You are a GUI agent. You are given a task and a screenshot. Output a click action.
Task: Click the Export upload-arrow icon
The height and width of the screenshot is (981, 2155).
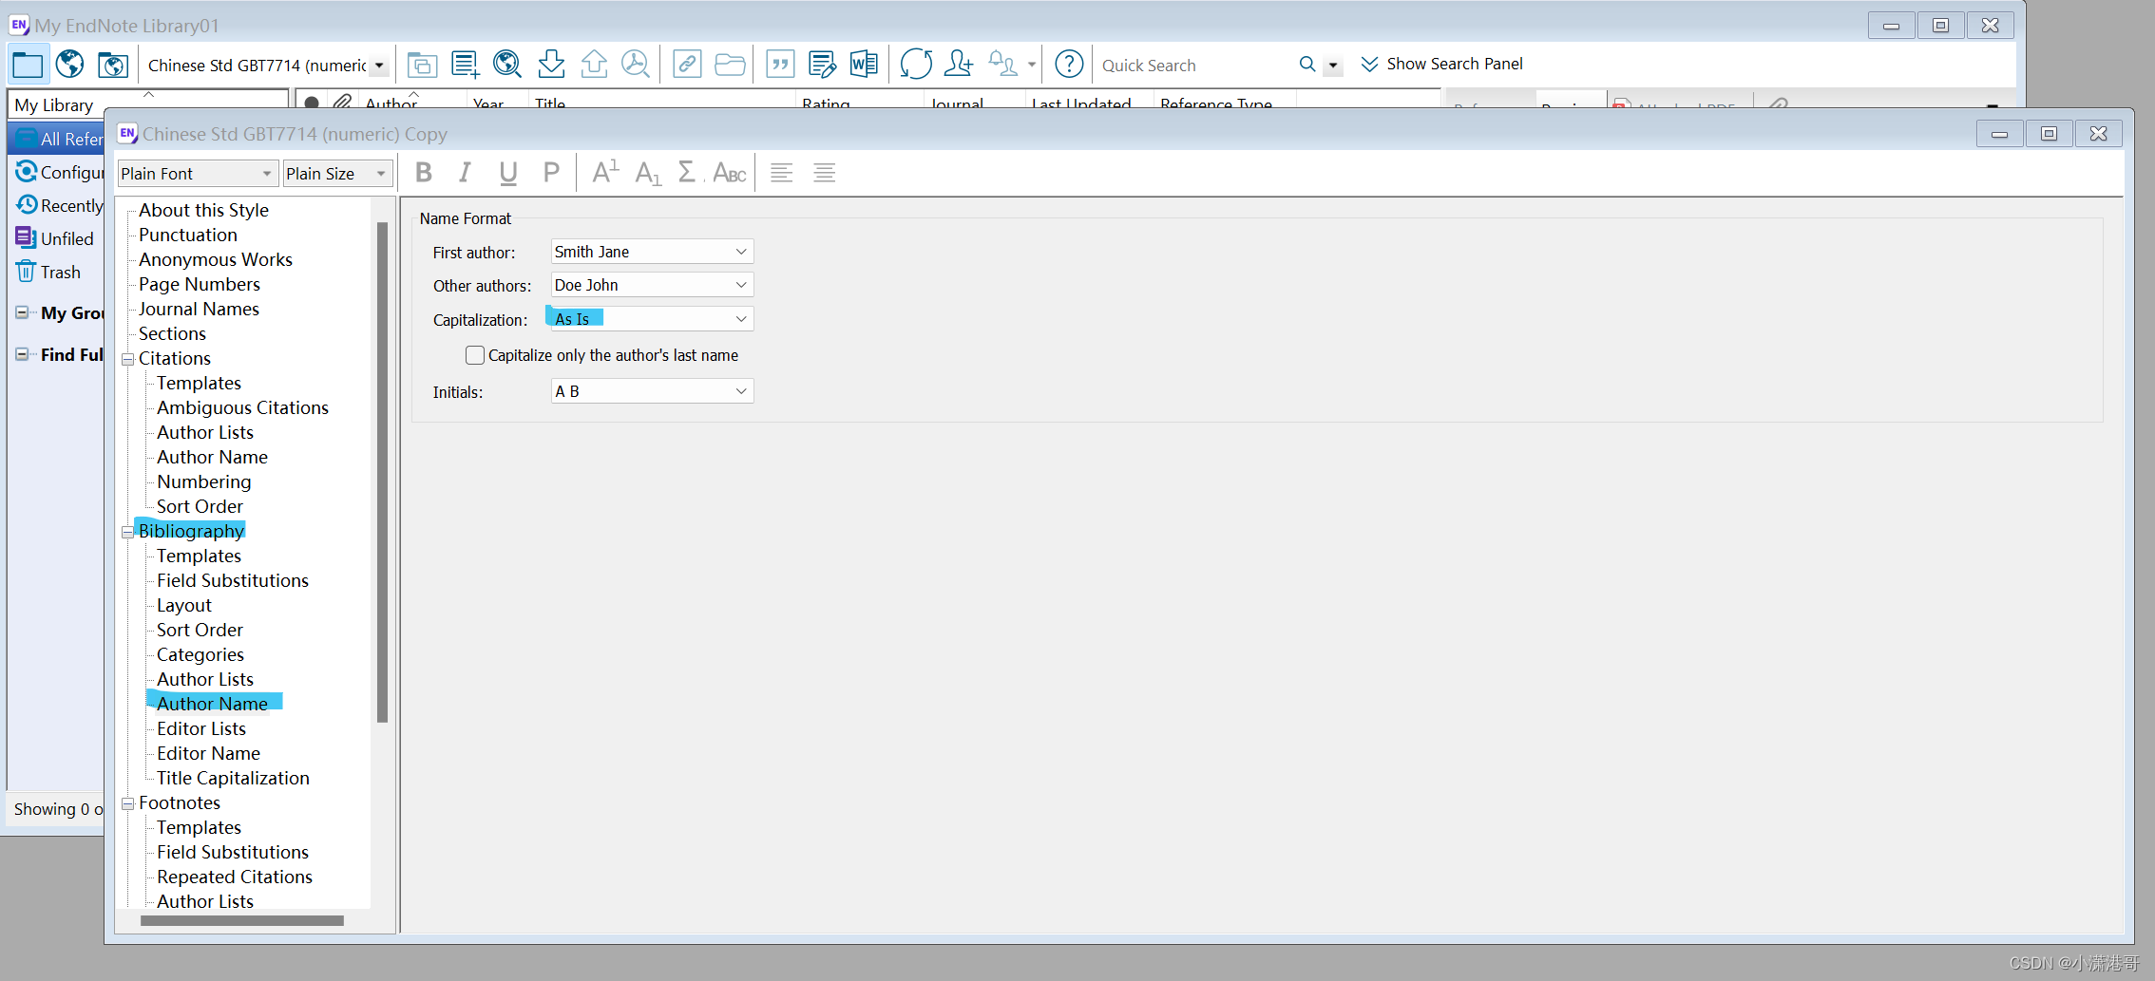coord(594,65)
